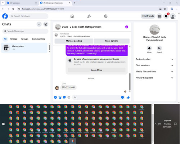The width and height of the screenshot is (180, 144).
Task: Expand the Privacy & support section
Action: [154, 78]
